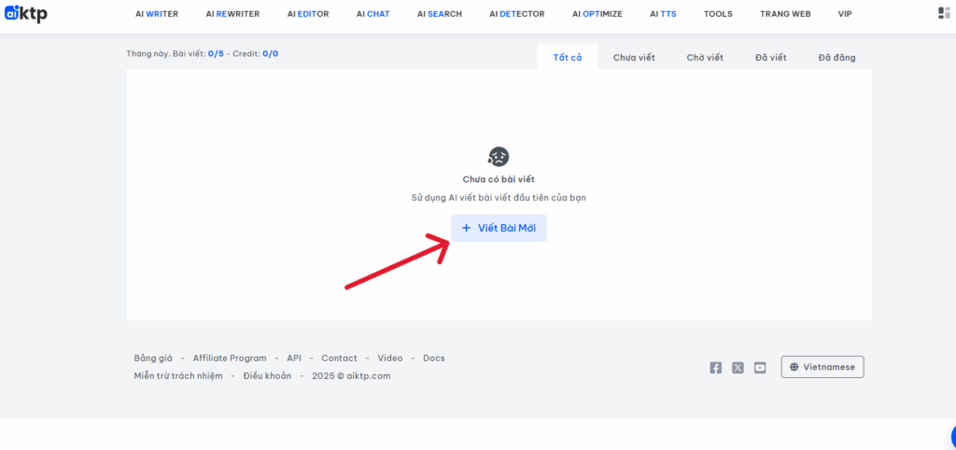Open the YouTube social icon
The width and height of the screenshot is (956, 450).
[x=760, y=368]
